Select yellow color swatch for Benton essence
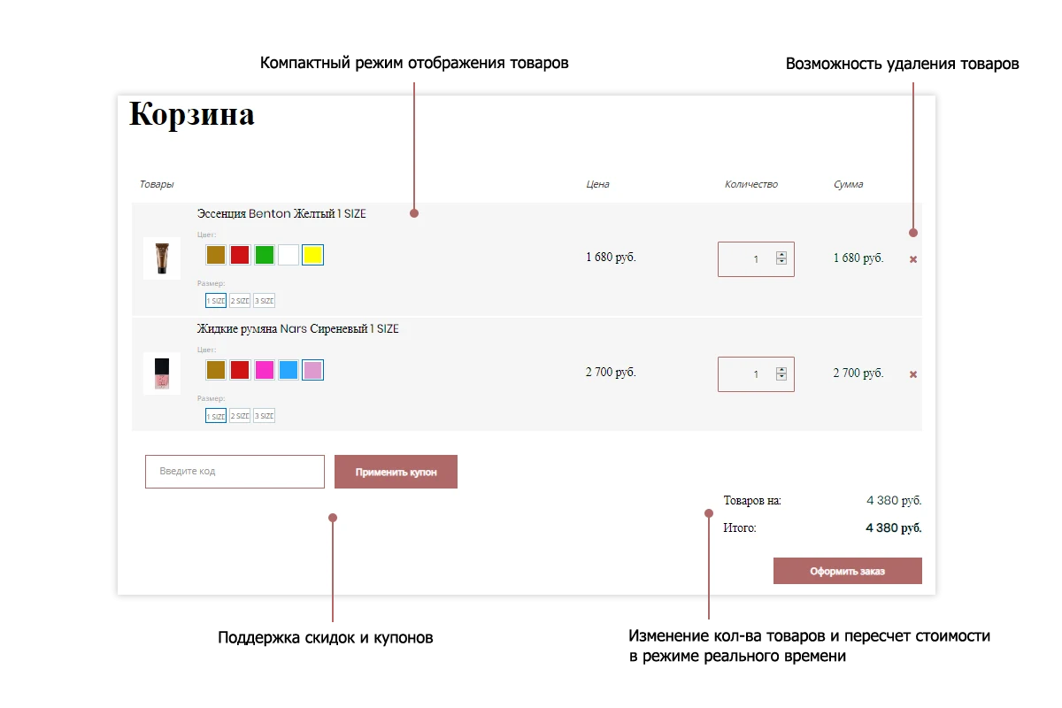The width and height of the screenshot is (1062, 708). pos(312,255)
